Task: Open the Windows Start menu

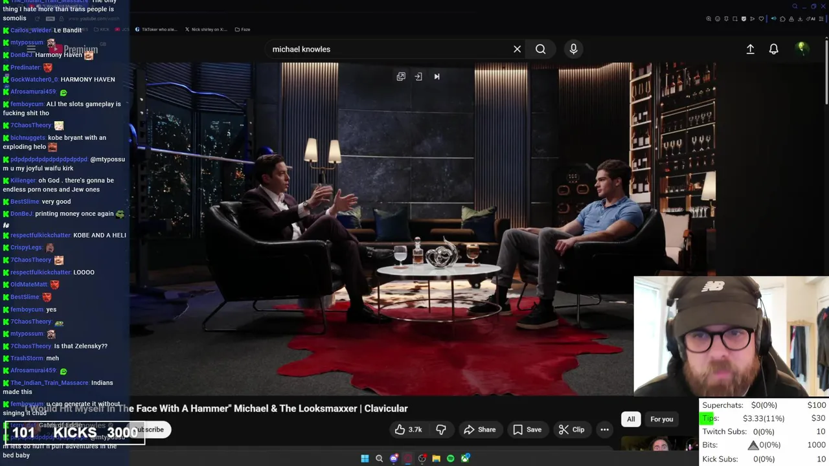Action: point(365,458)
